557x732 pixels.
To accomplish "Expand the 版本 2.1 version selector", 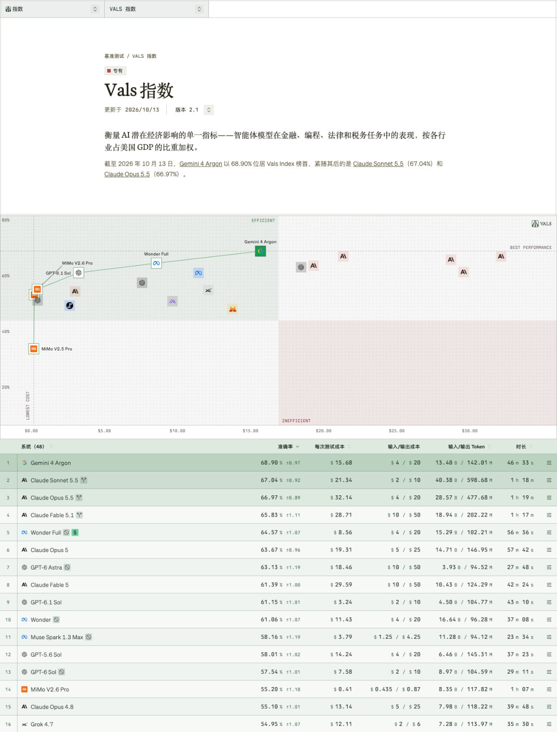I will 194,110.
